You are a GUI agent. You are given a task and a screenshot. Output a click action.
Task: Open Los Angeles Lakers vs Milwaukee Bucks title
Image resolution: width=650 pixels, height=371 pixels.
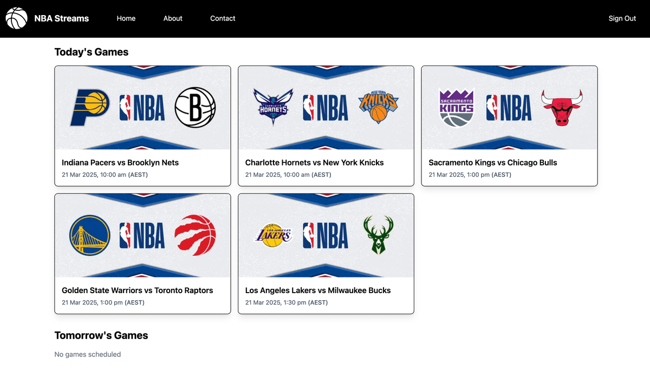318,290
